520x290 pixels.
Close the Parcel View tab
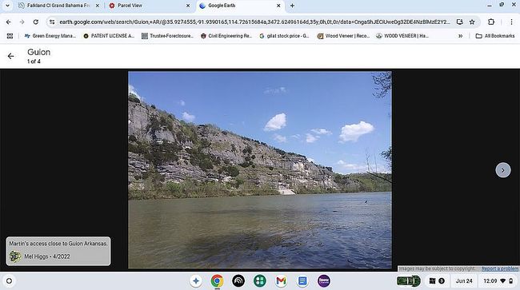click(x=188, y=6)
